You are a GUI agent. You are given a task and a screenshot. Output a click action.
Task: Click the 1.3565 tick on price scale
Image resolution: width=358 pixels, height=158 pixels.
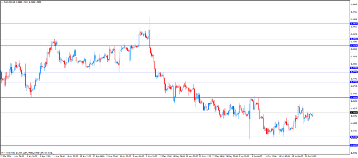click(x=354, y=123)
